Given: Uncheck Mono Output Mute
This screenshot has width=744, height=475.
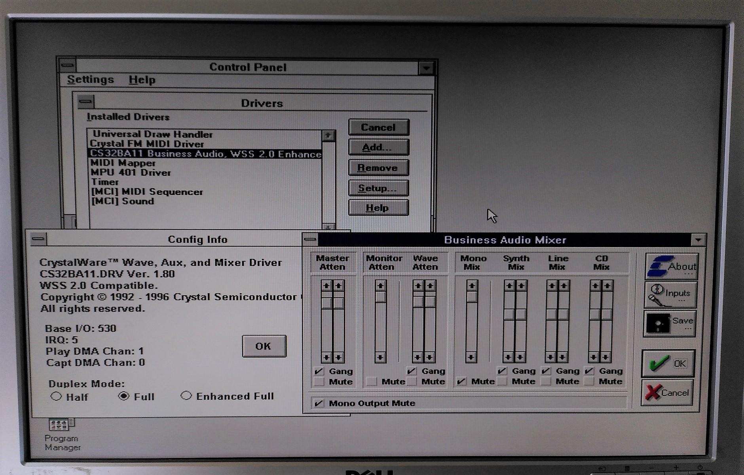Looking at the screenshot, I should (319, 403).
